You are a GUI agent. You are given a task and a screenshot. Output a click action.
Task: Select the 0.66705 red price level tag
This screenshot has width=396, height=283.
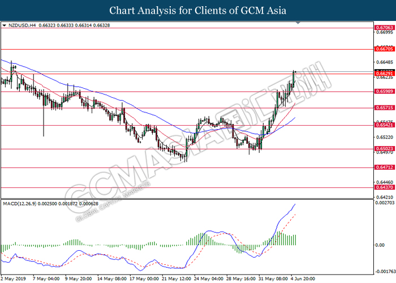click(x=383, y=49)
